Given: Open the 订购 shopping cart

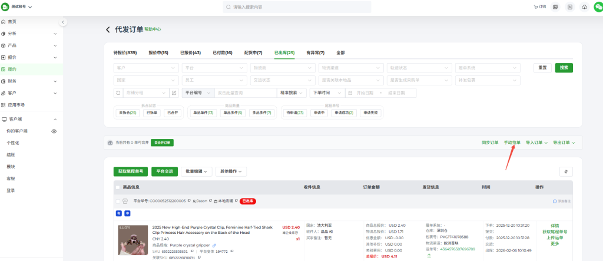Looking at the screenshot, I should coord(539,7).
